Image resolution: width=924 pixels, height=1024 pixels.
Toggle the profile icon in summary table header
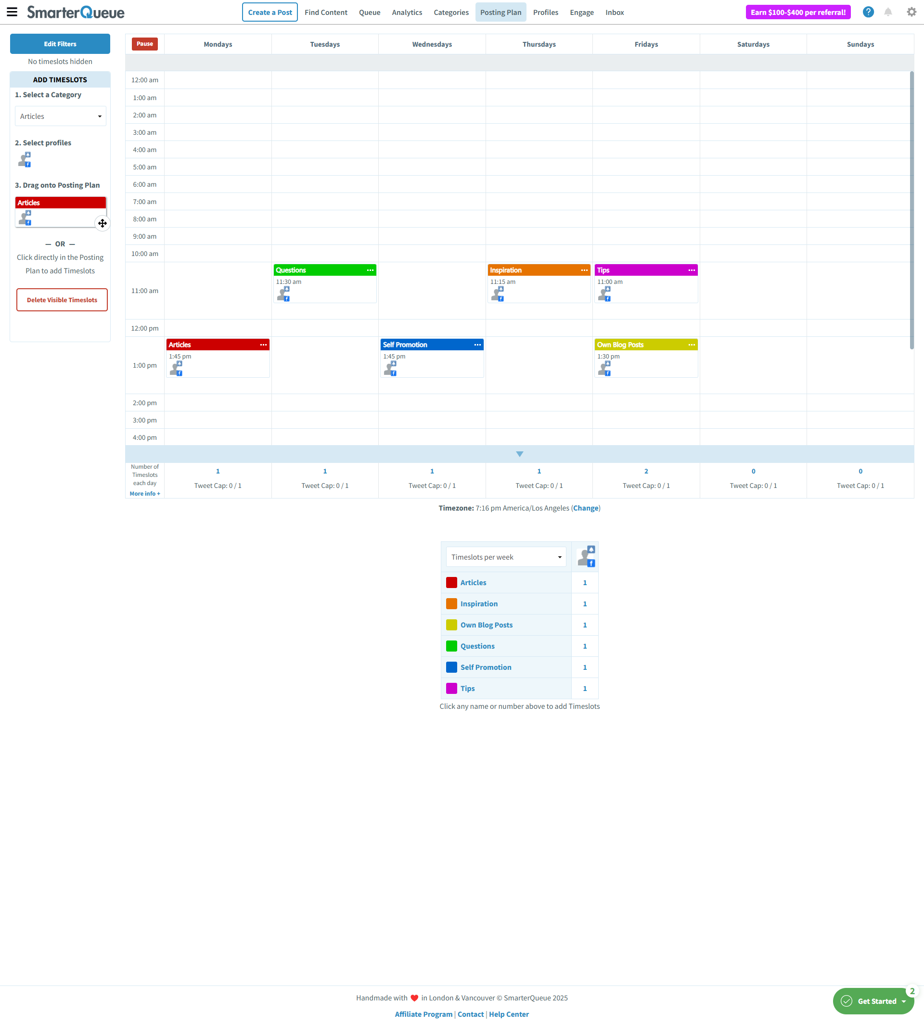click(x=586, y=557)
